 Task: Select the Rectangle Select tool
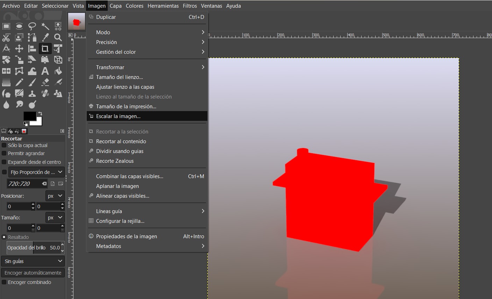coord(6,26)
